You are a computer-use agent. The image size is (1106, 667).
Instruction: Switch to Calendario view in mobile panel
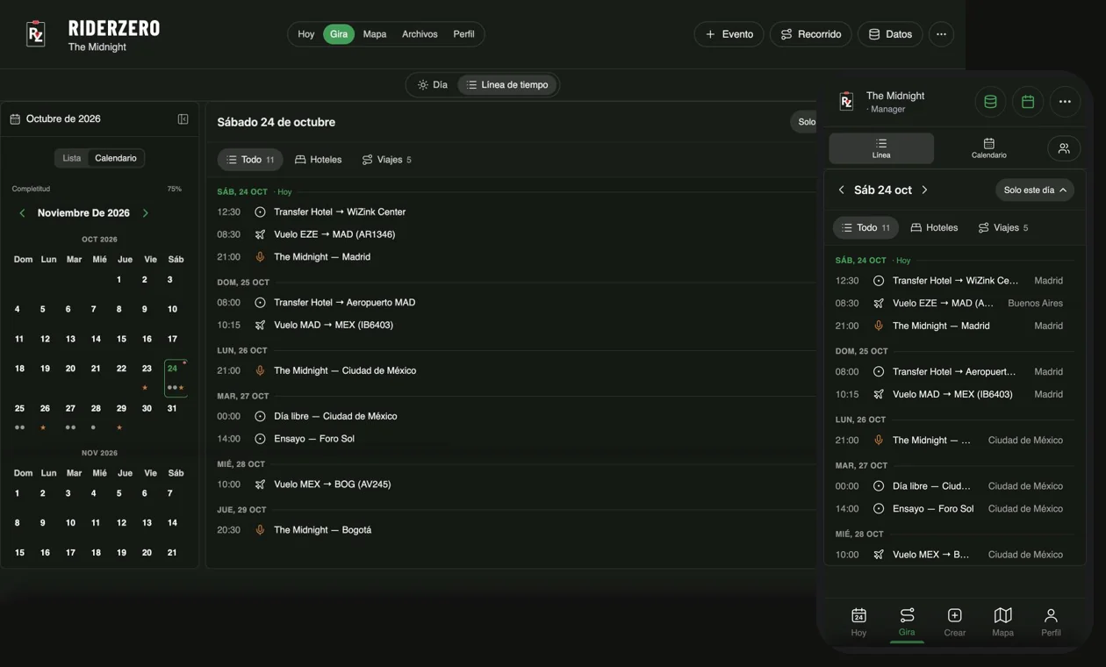(988, 148)
